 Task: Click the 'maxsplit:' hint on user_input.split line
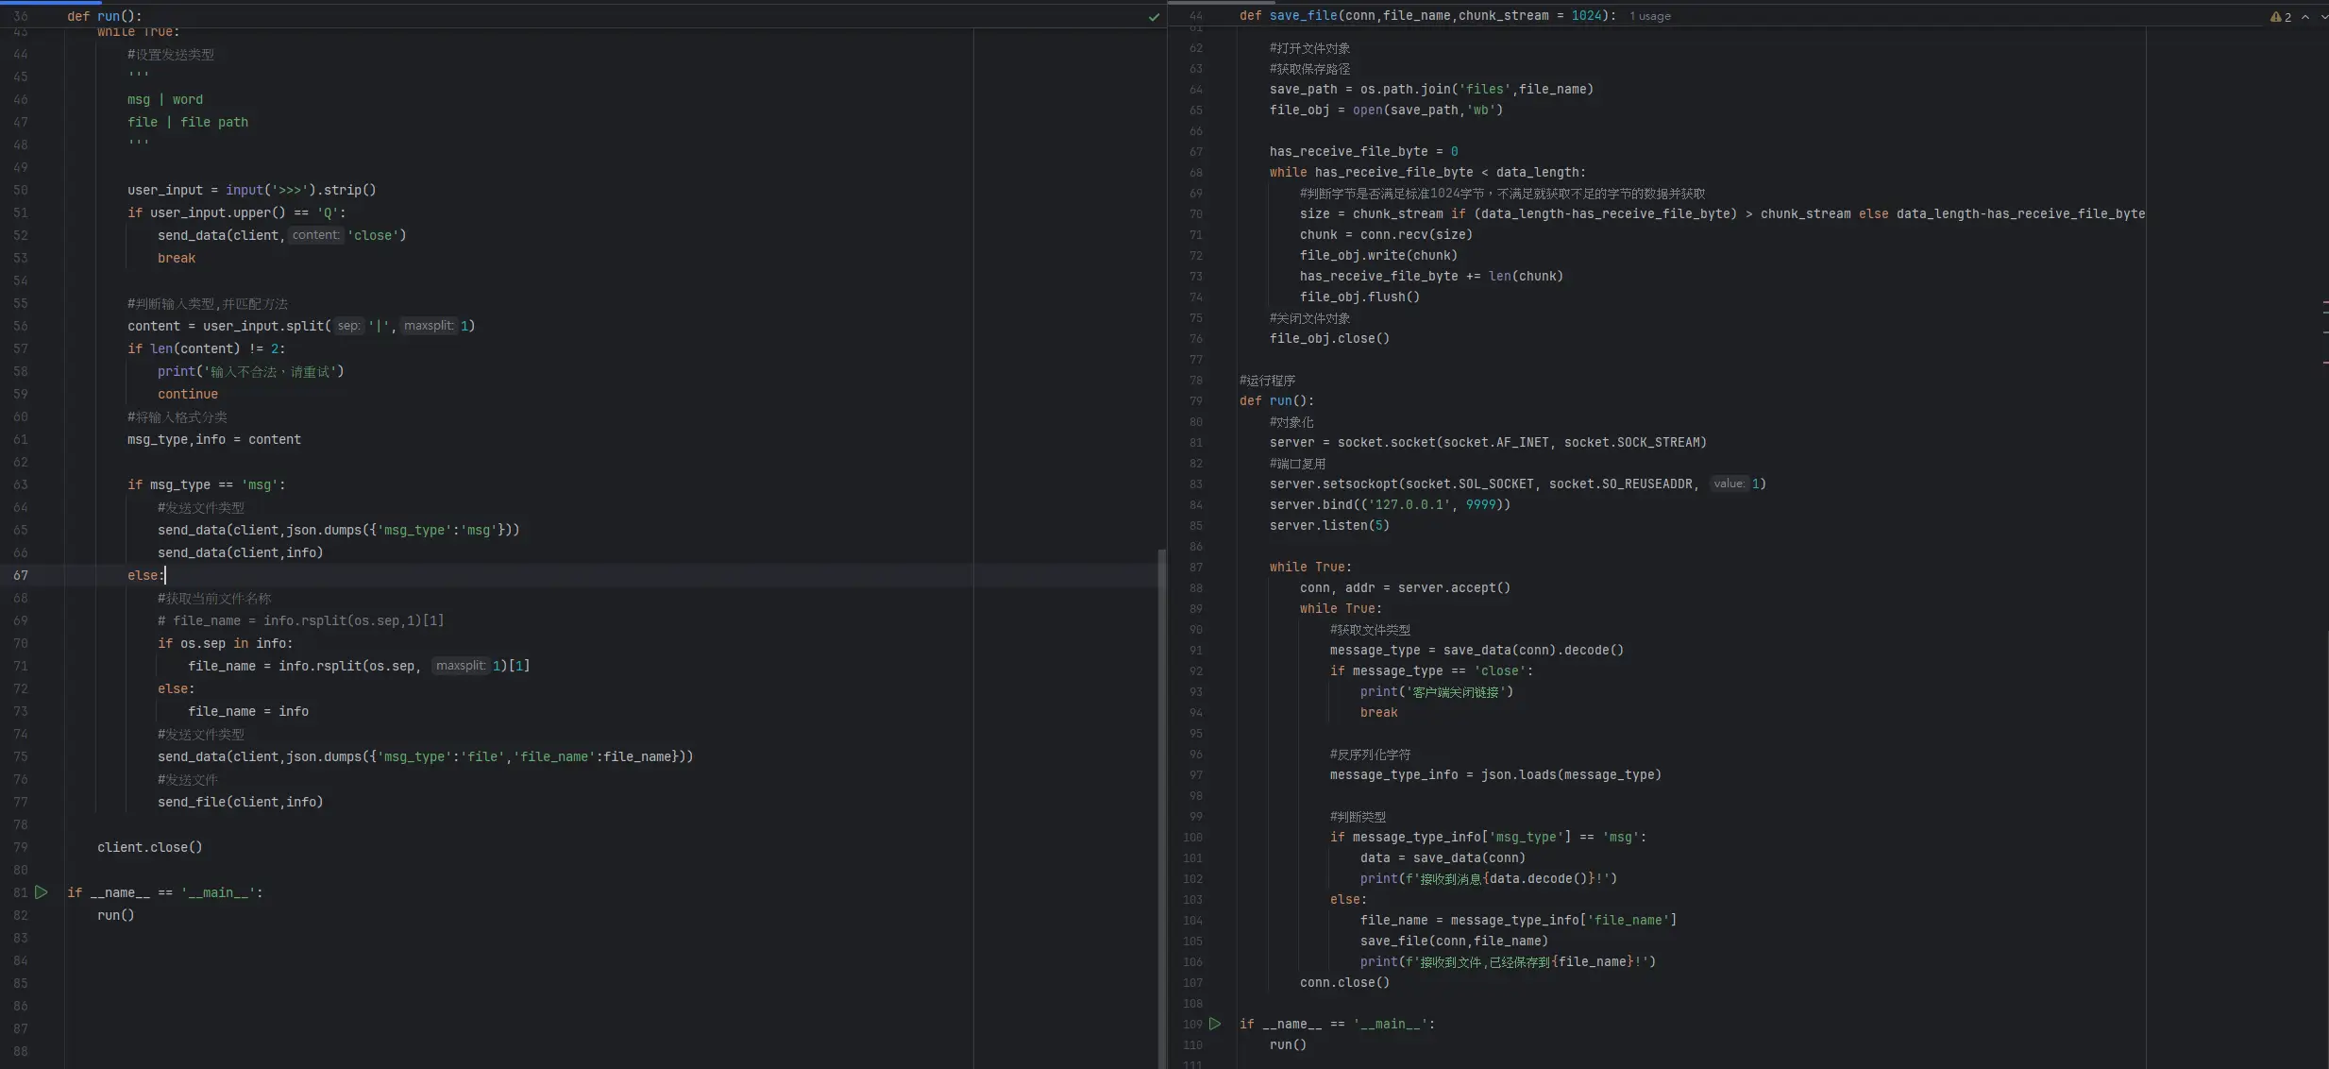click(430, 326)
